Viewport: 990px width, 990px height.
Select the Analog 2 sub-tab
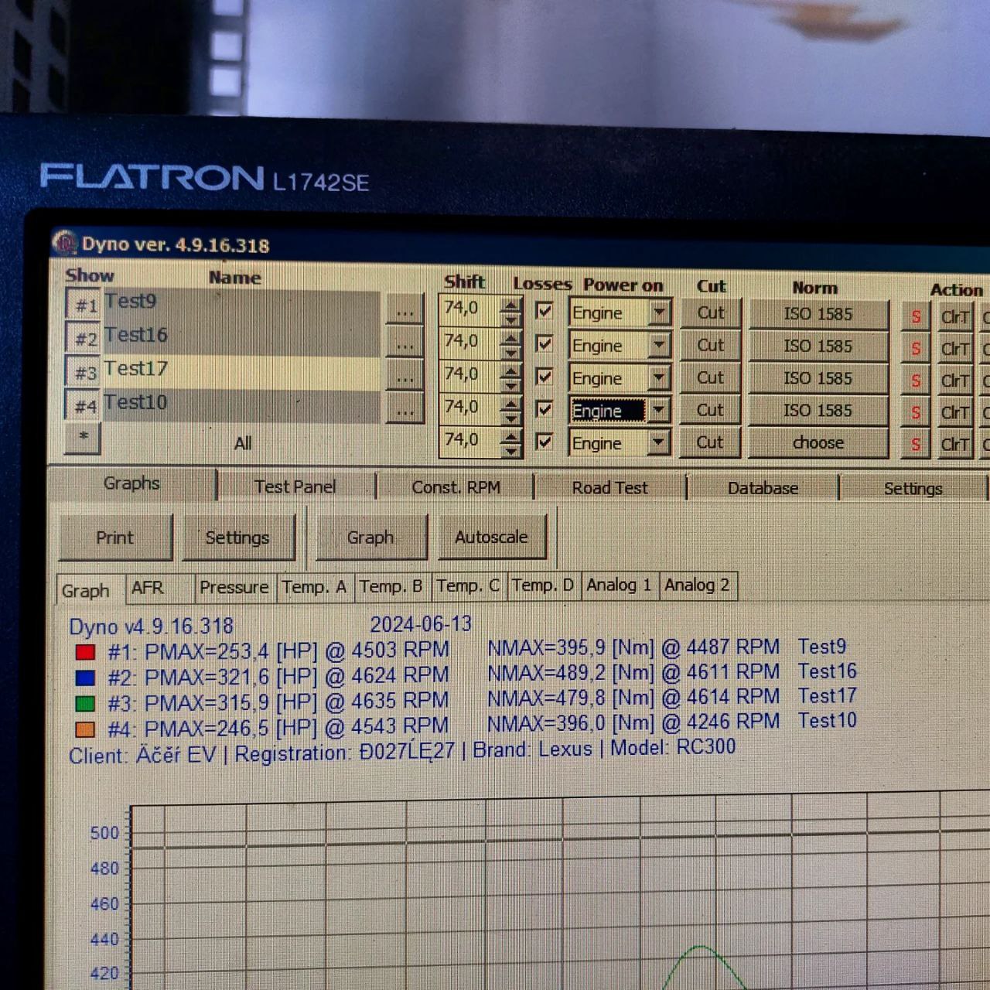(x=697, y=585)
